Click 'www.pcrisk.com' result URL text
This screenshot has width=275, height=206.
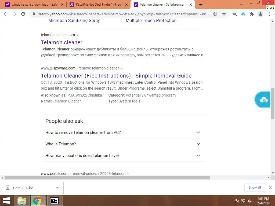[x=55, y=174]
